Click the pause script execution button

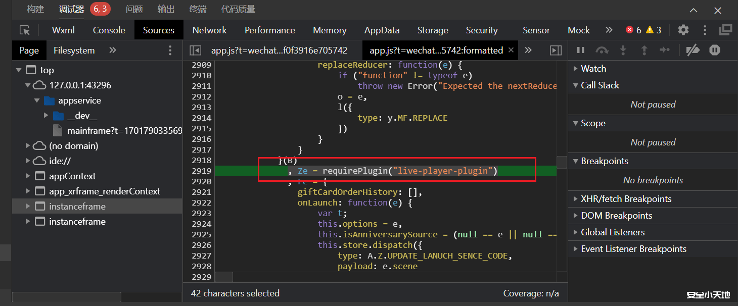(x=581, y=50)
